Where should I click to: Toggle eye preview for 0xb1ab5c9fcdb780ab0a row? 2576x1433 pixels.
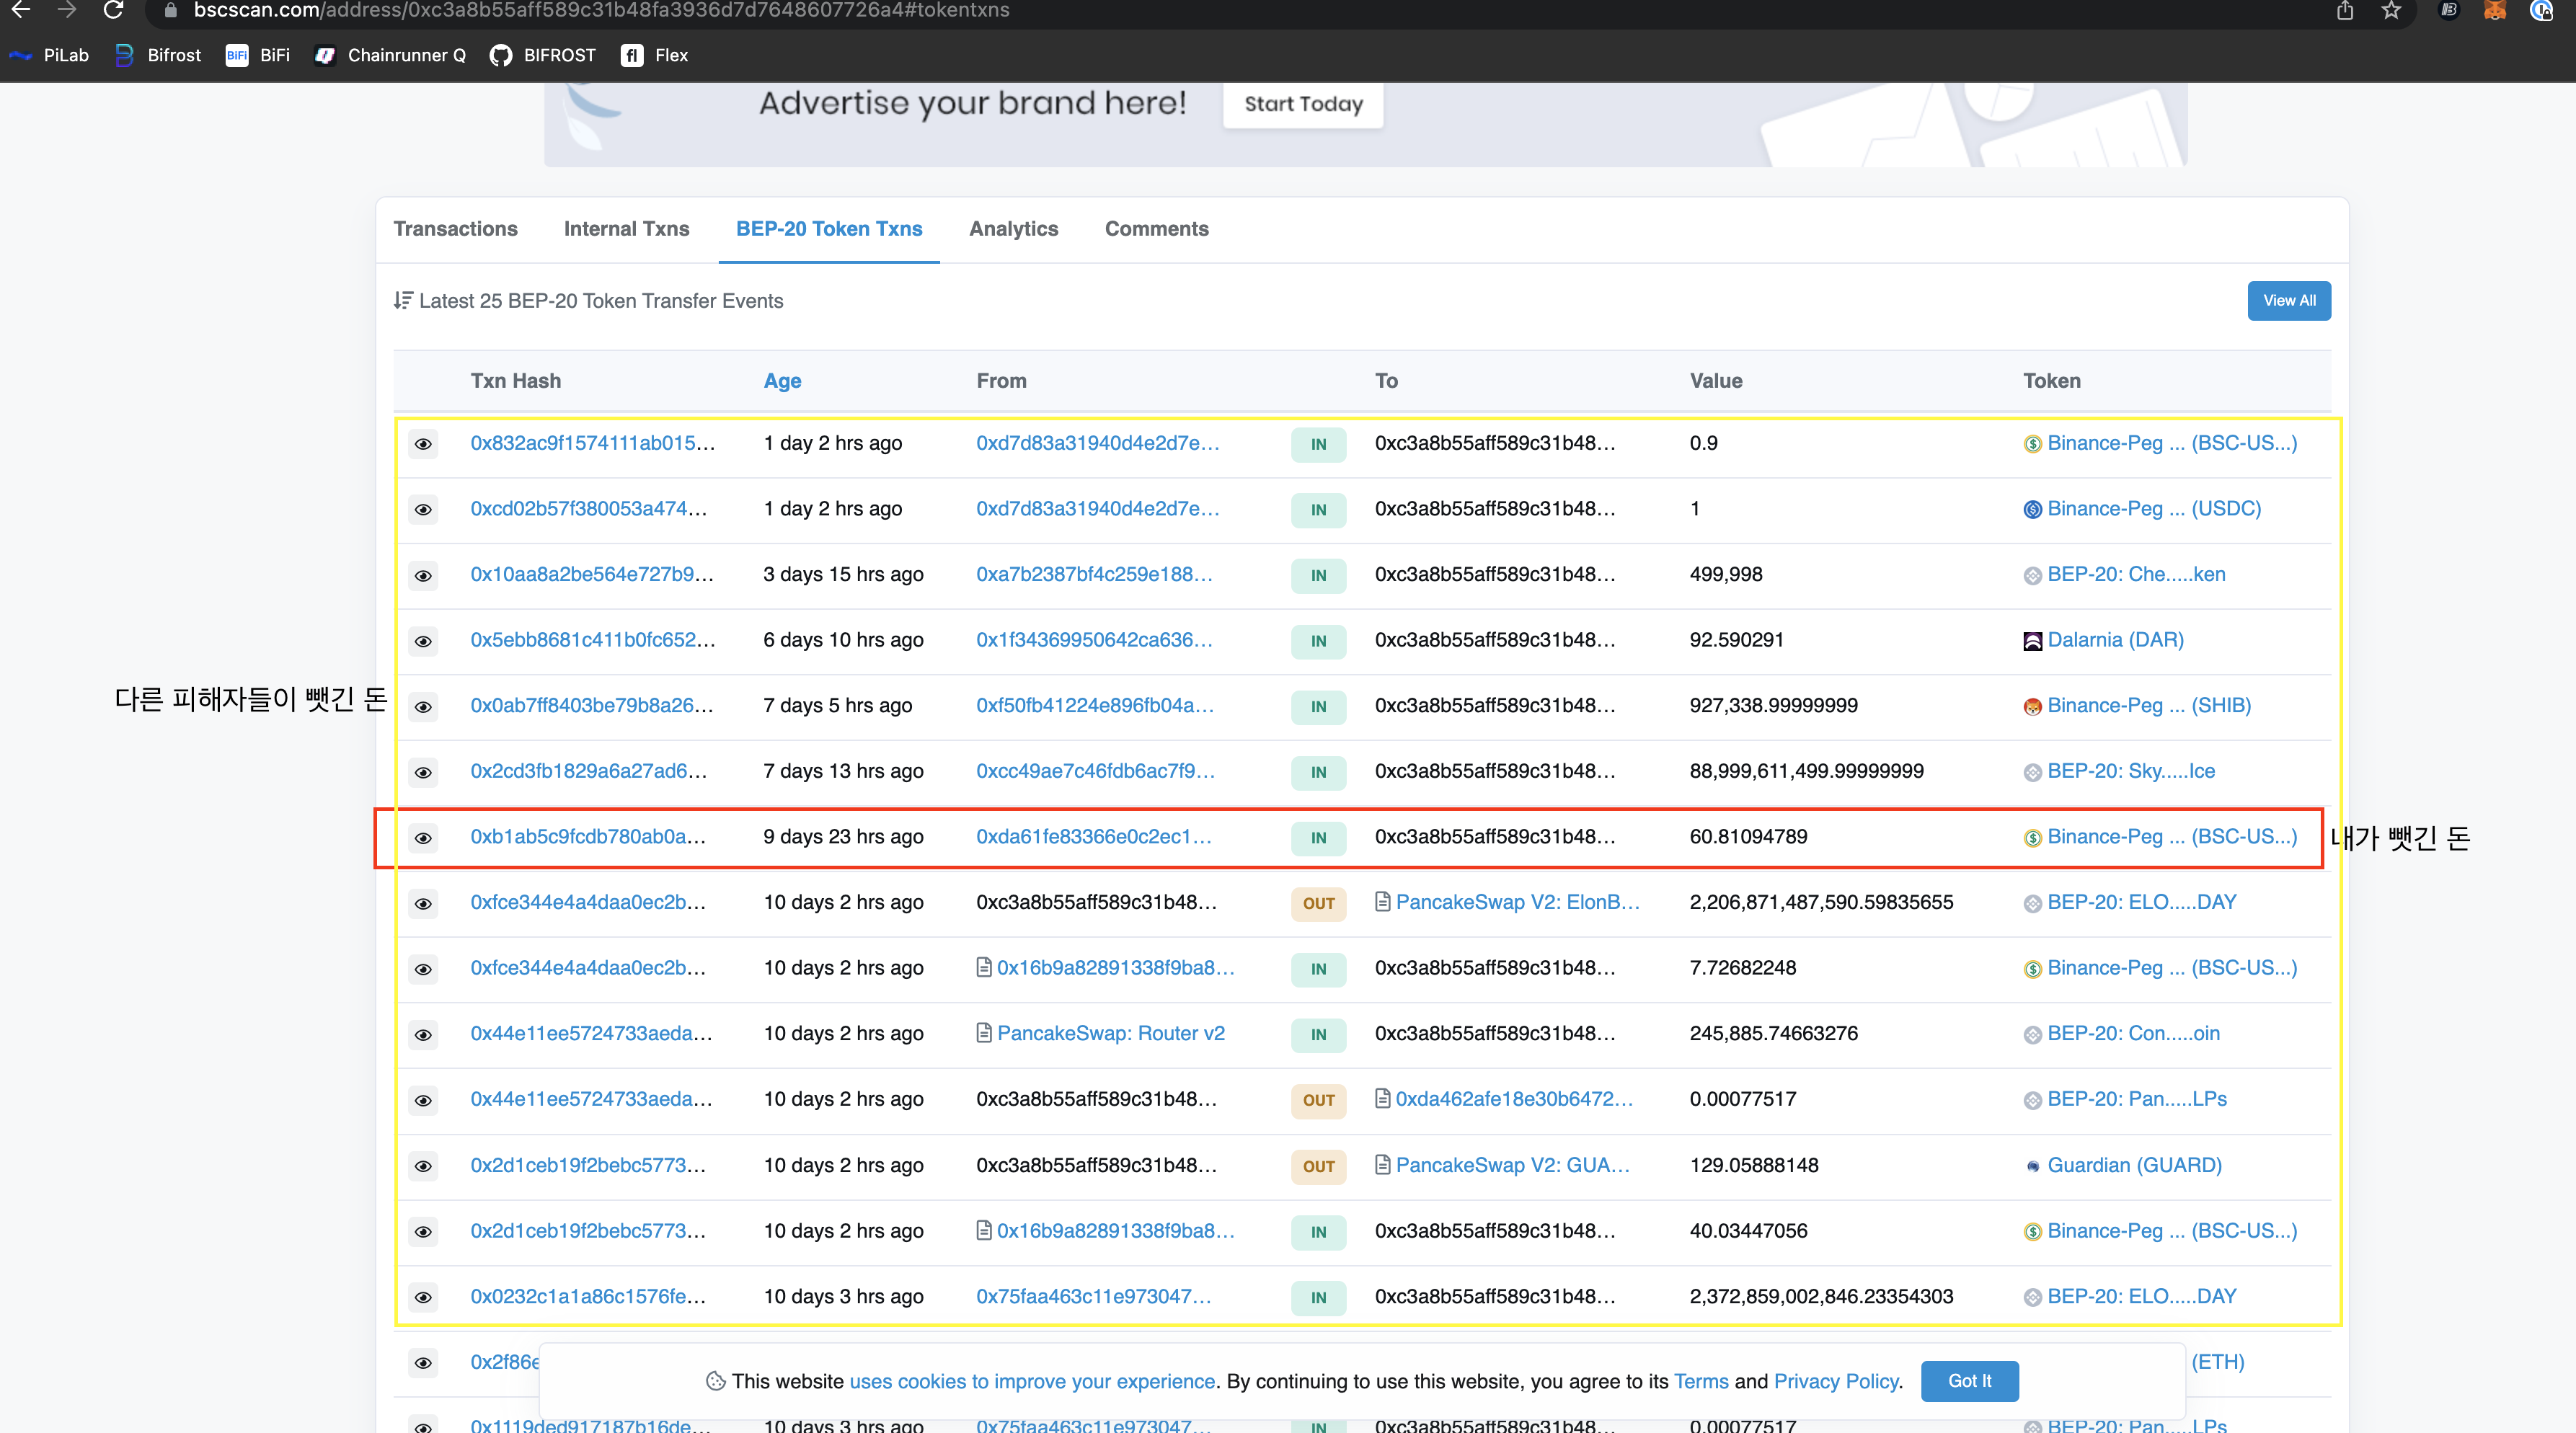pos(423,838)
